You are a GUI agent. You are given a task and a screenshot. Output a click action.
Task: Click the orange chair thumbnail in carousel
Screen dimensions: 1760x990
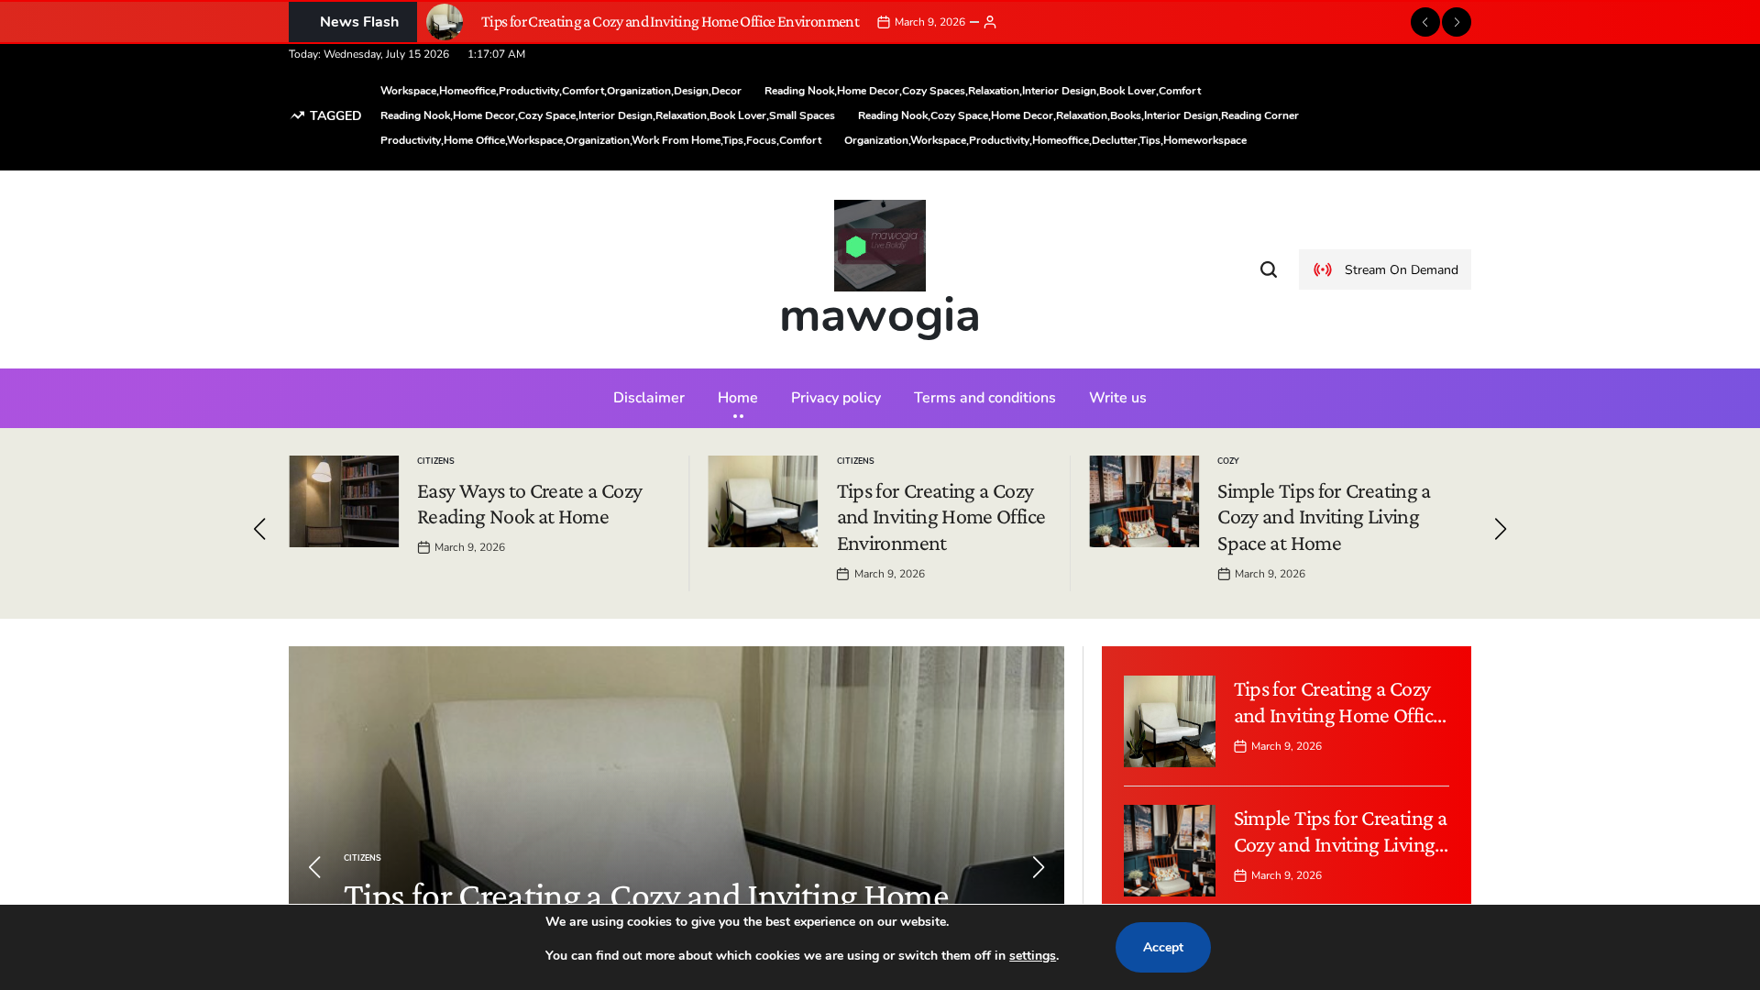(1144, 501)
